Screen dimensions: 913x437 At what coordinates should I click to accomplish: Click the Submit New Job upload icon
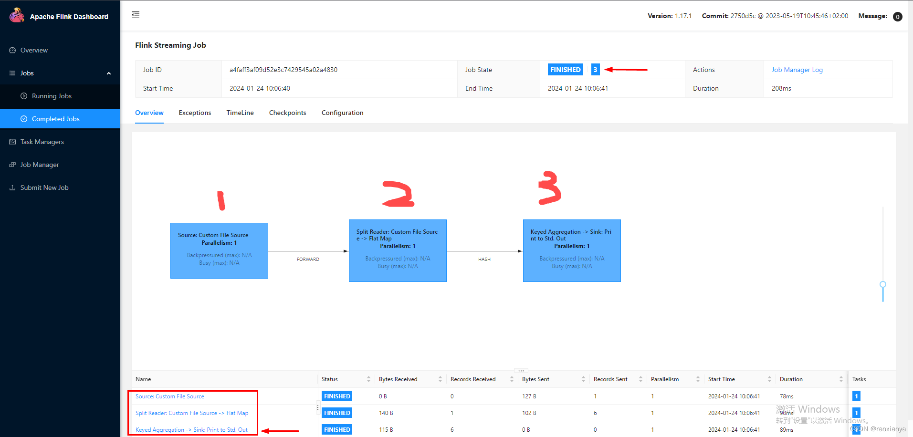12,187
